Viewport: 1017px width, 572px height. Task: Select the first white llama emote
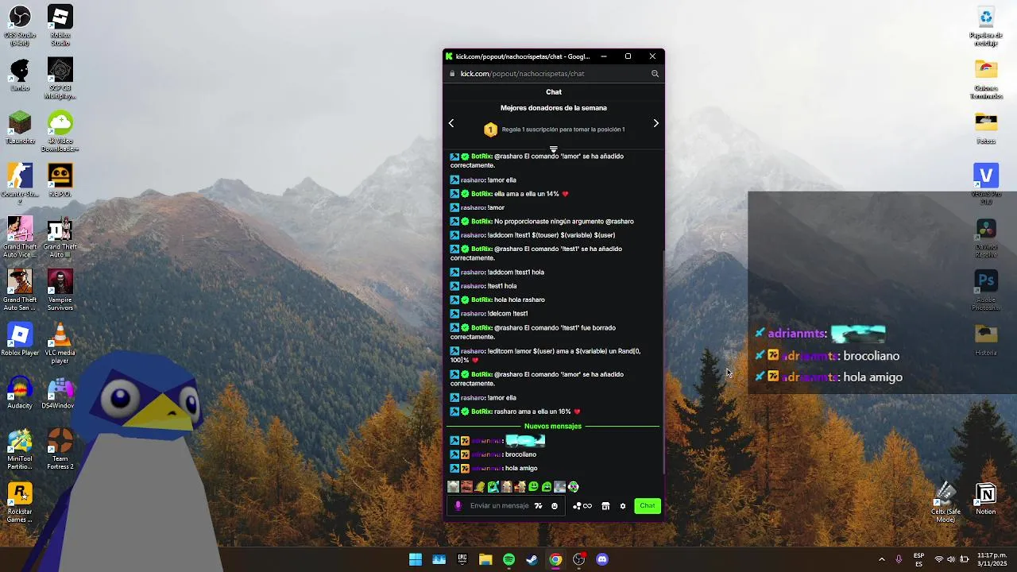pyautogui.click(x=453, y=487)
